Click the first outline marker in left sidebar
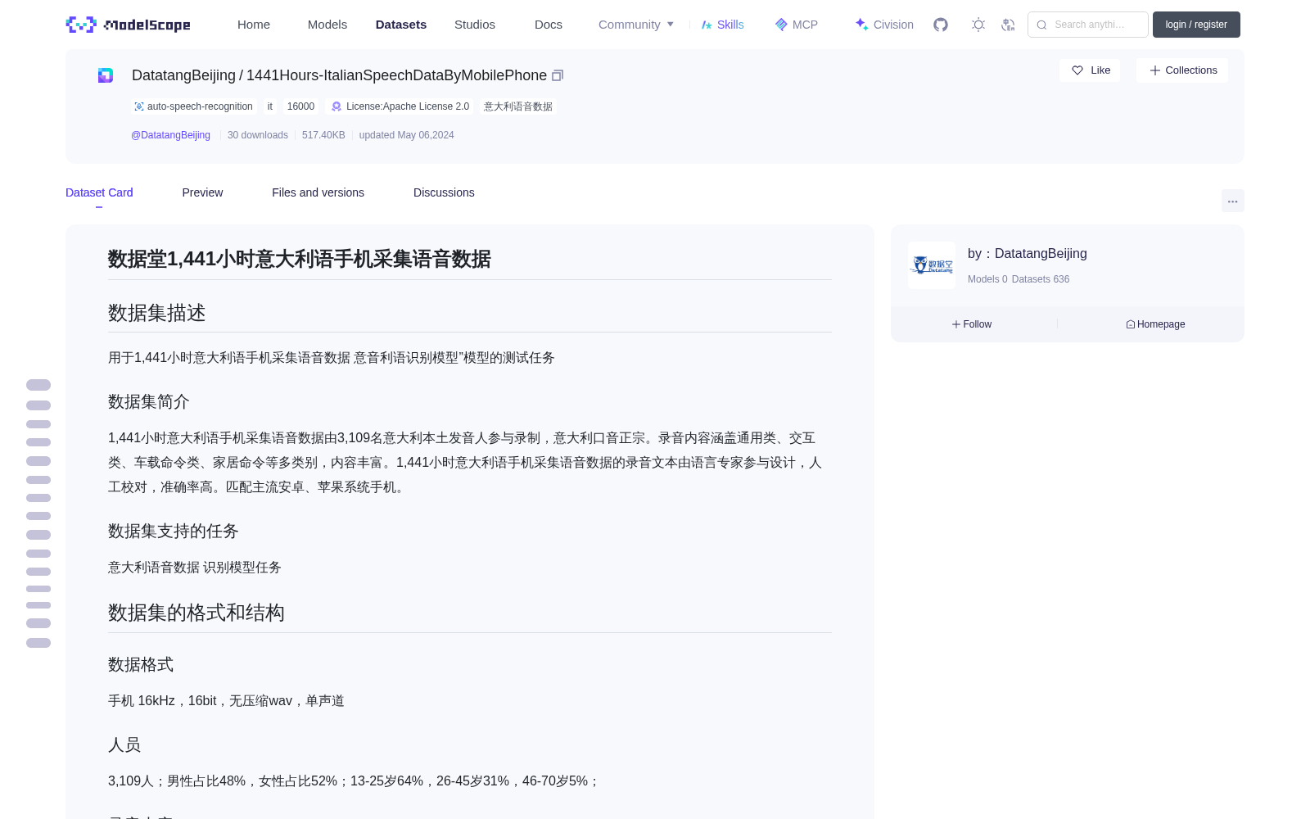 (x=38, y=385)
